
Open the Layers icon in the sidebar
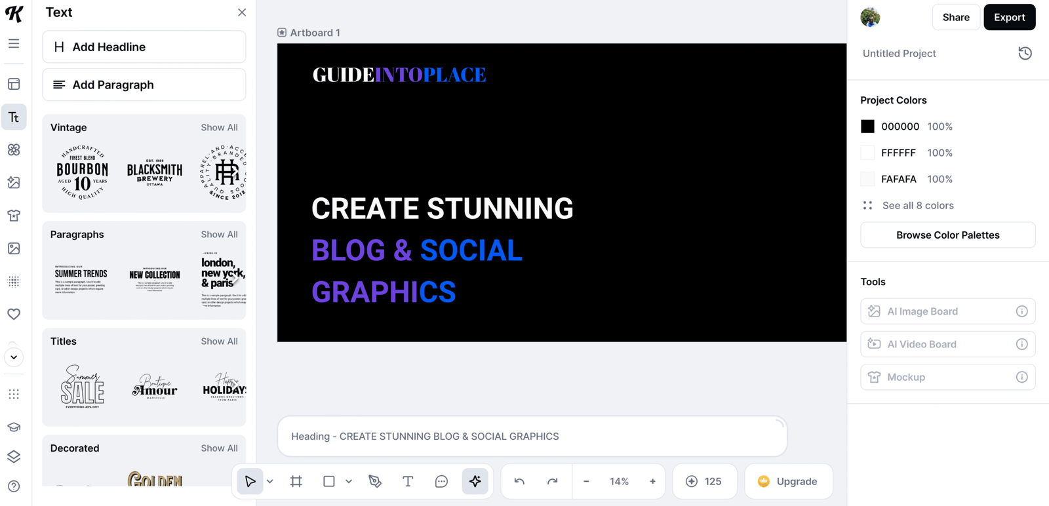(14, 456)
